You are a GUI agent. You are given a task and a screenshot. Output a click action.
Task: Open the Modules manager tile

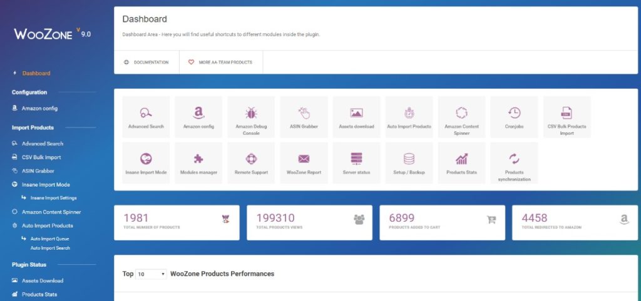198,163
